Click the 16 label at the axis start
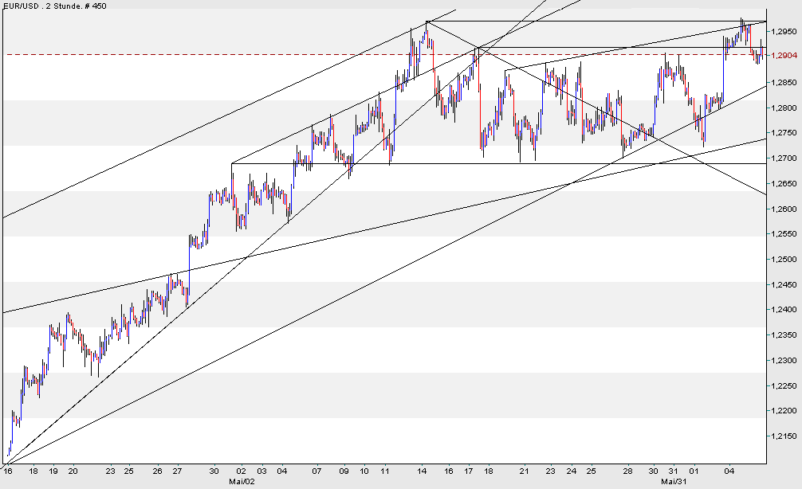Image resolution: width=802 pixels, height=489 pixels. [8, 471]
